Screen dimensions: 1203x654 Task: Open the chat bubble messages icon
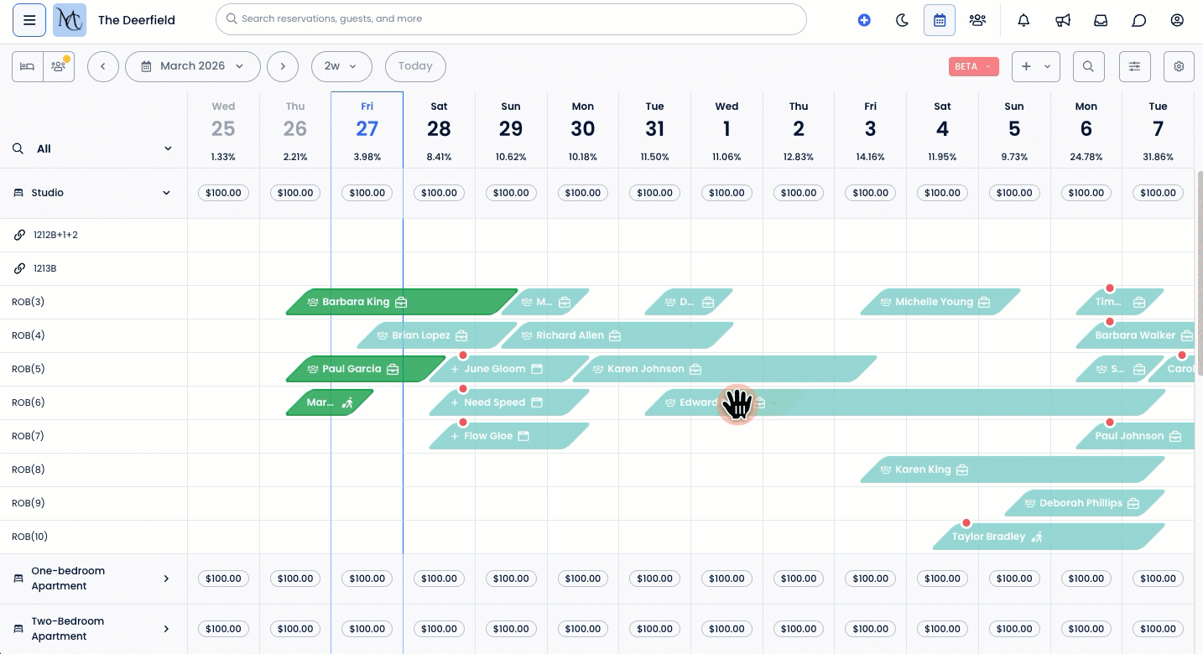[x=1138, y=20]
